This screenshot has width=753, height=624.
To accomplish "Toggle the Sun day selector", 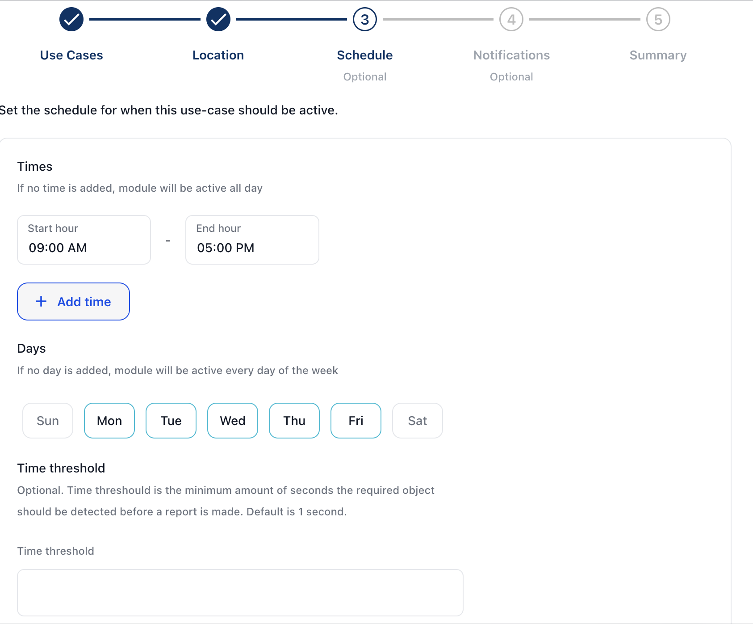I will pyautogui.click(x=48, y=421).
